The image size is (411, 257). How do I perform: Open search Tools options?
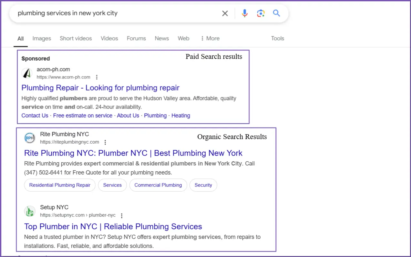tap(277, 38)
